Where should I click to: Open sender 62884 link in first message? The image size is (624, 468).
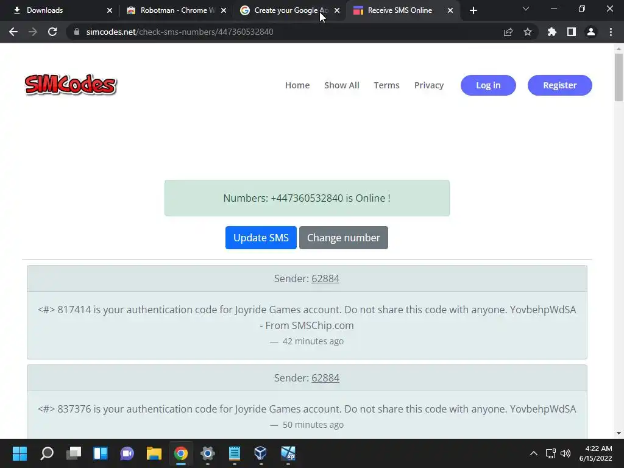point(325,278)
